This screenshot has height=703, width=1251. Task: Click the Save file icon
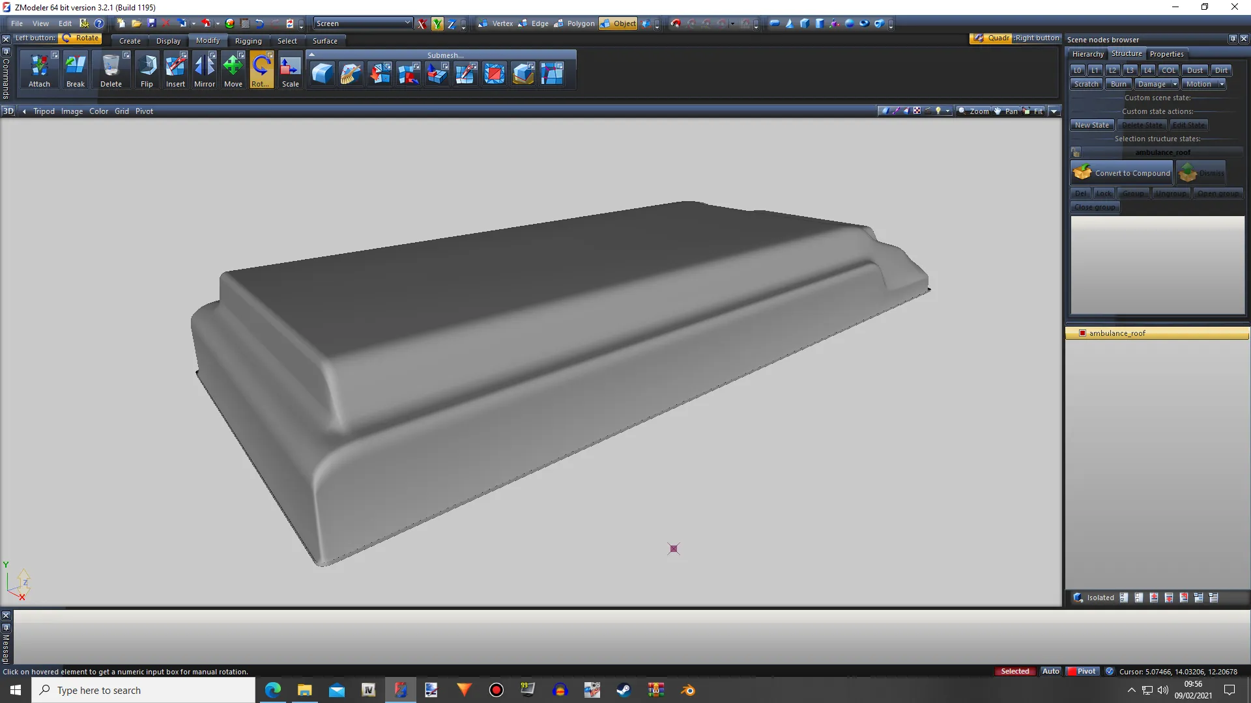point(151,23)
